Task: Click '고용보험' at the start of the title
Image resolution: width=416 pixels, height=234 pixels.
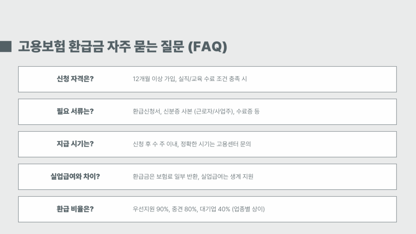Action: (x=41, y=46)
